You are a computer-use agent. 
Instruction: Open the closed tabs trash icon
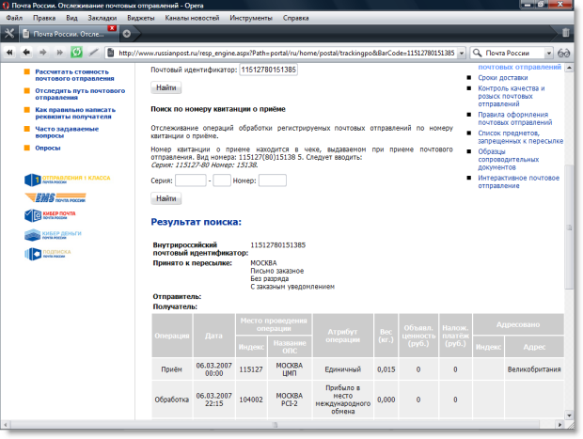[x=565, y=33]
